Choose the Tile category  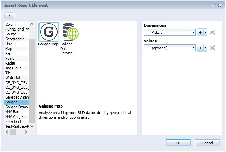pyautogui.click(x=17, y=73)
